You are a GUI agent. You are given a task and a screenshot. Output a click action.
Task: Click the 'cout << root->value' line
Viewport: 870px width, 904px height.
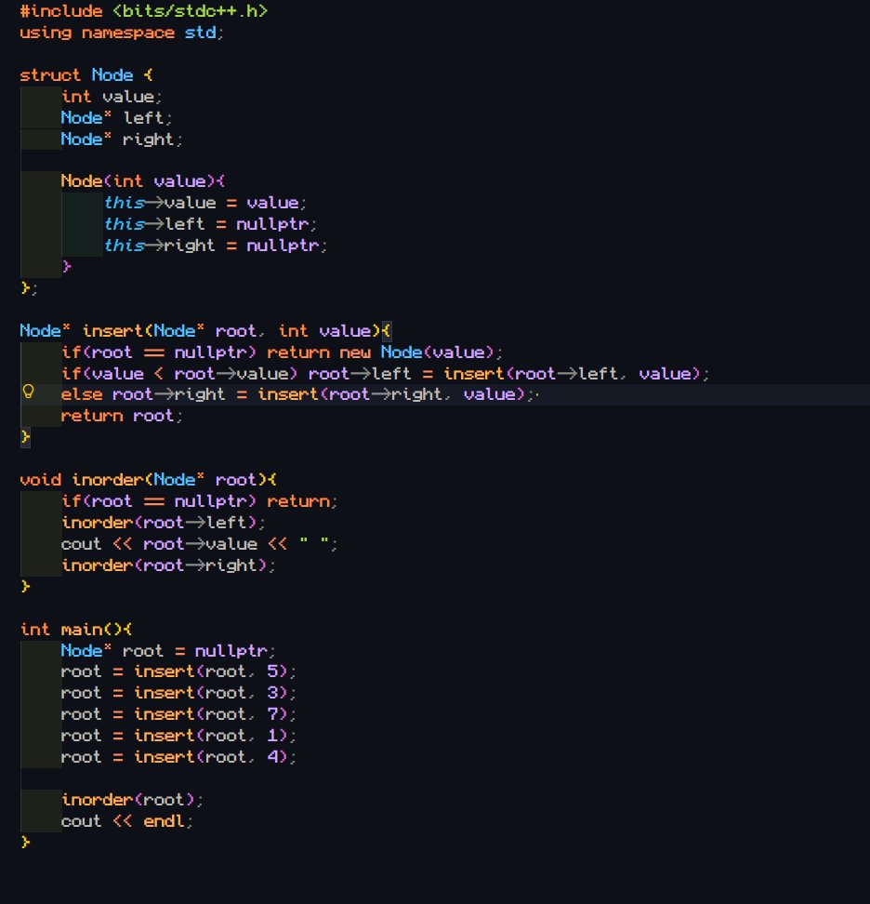tap(199, 544)
